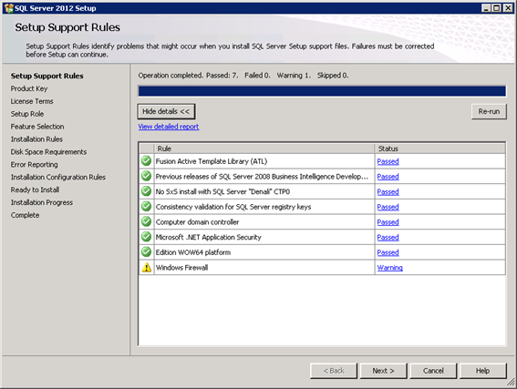Open Help for setup
Screen dimensions: 517x389
point(482,371)
